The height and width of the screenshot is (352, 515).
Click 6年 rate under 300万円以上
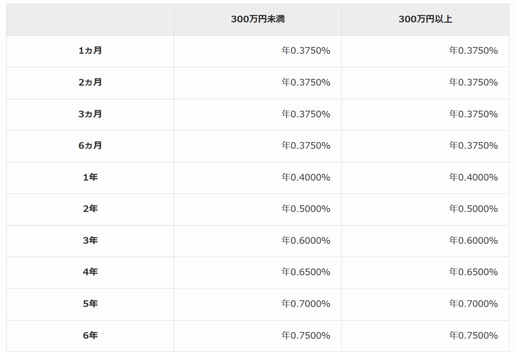point(473,335)
